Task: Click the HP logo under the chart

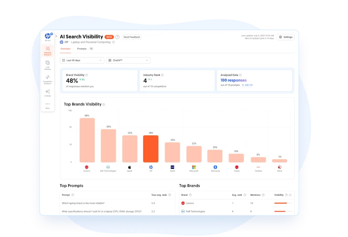Action: click(151, 167)
